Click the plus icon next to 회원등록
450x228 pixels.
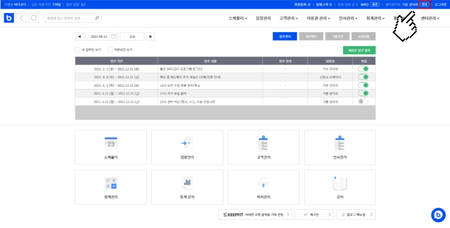(x=309, y=5)
